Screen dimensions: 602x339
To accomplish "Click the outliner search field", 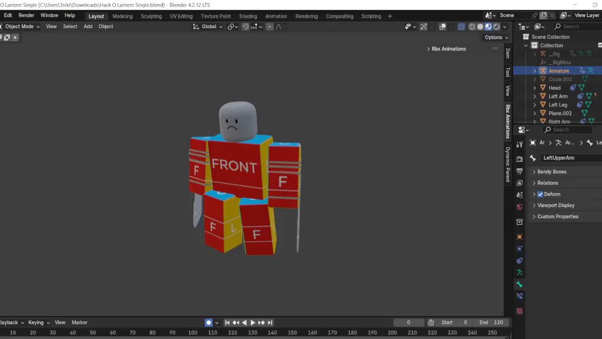I will pyautogui.click(x=577, y=26).
